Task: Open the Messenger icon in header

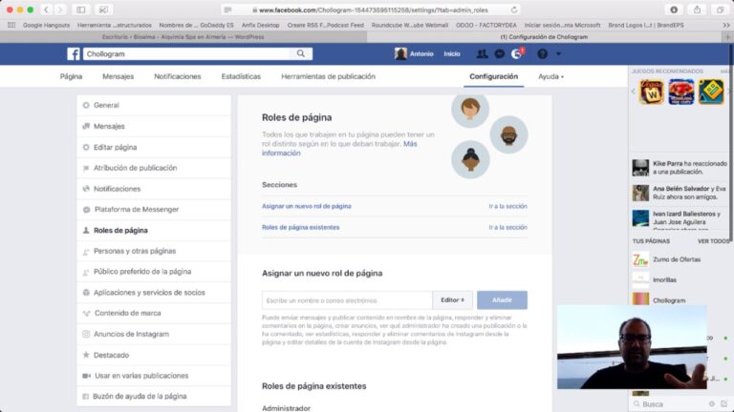Action: [x=500, y=54]
